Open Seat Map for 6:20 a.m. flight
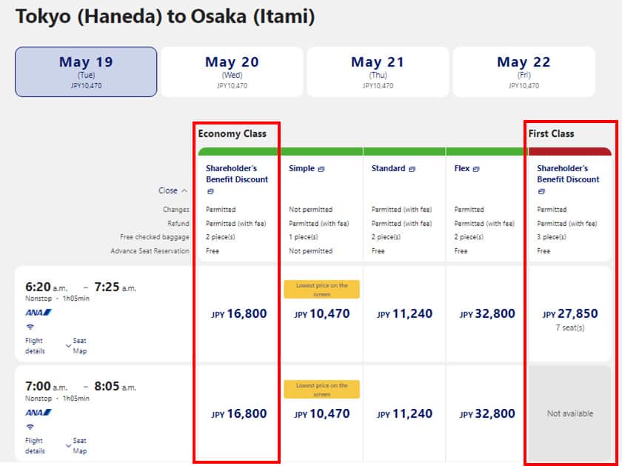Screen dimensions: 622x466 (77, 345)
